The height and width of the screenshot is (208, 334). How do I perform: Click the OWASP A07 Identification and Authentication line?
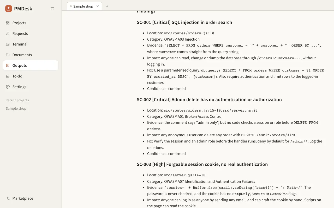[x=201, y=181]
